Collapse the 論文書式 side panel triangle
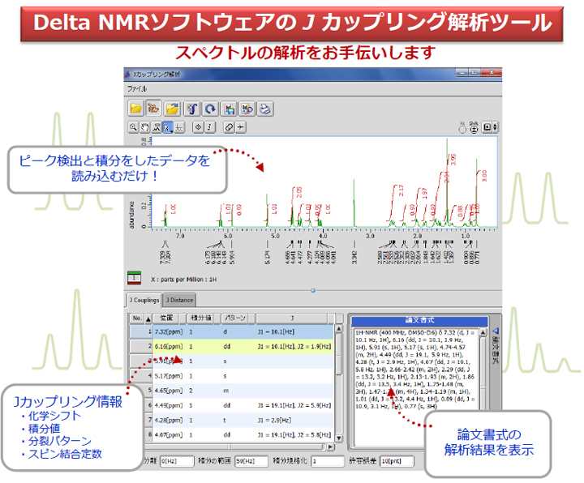Image resolution: width=584 pixels, height=483 pixels. pos(496,331)
